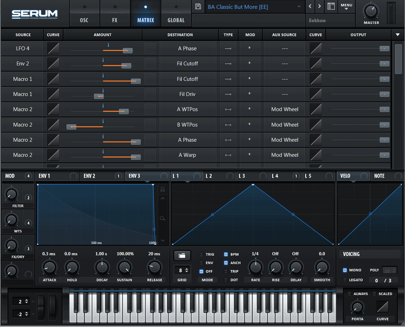This screenshot has width=405, height=327.
Task: Adjust amount slider for Macro 2 B WTPos
Action: click(71, 127)
